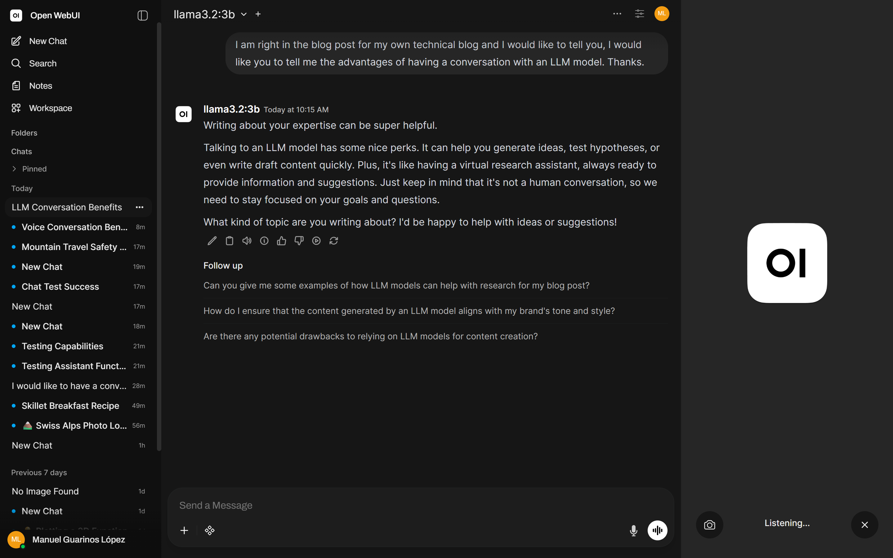Viewport: 893px width, 558px height.
Task: Continue the response generation
Action: [x=316, y=240]
